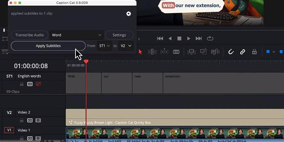
Task: Click the Apply Subtitles button
Action: [x=48, y=46]
